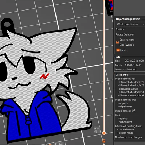
Task: Click the No errors detected text
Action: tap(126, 69)
